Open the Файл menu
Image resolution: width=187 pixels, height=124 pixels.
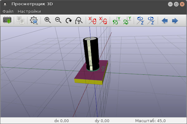(8, 11)
